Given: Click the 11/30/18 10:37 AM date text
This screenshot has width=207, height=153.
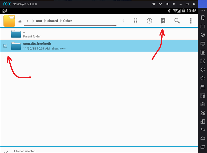Looking at the screenshot, I should (x=36, y=49).
